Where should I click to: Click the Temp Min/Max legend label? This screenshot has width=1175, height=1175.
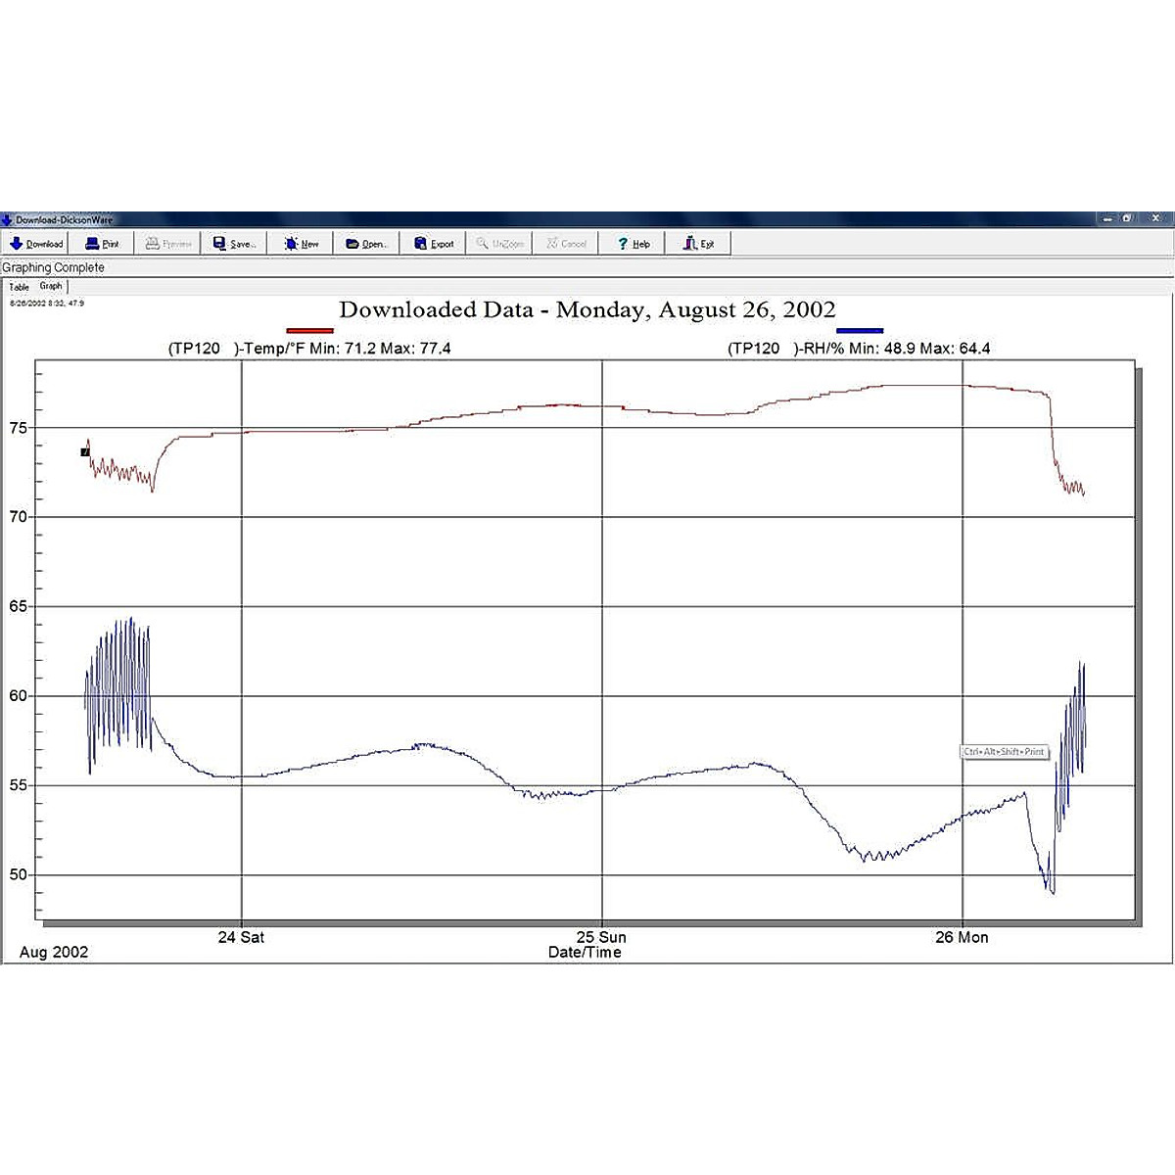[309, 349]
